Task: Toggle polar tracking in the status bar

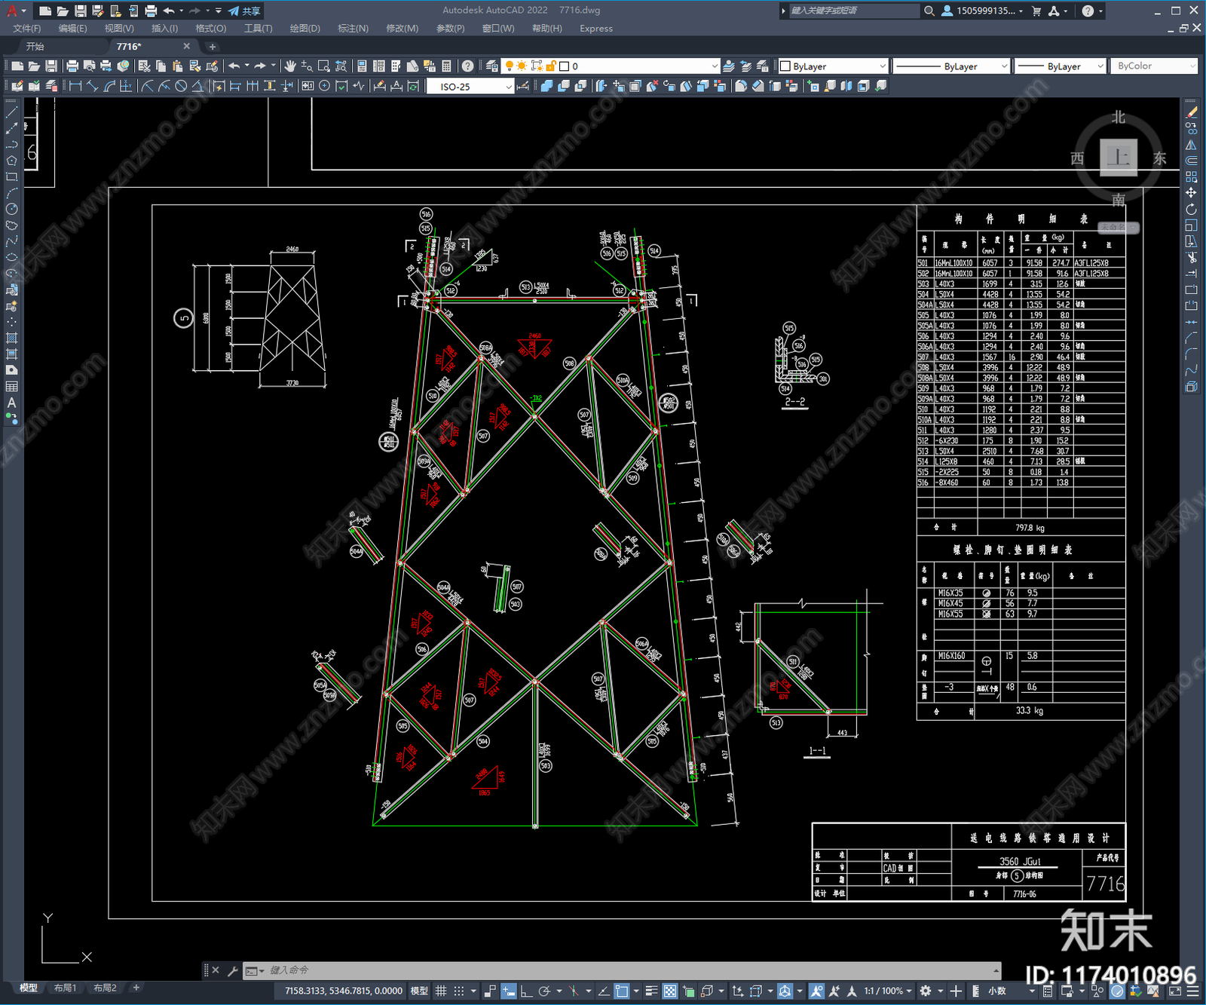Action: [544, 991]
